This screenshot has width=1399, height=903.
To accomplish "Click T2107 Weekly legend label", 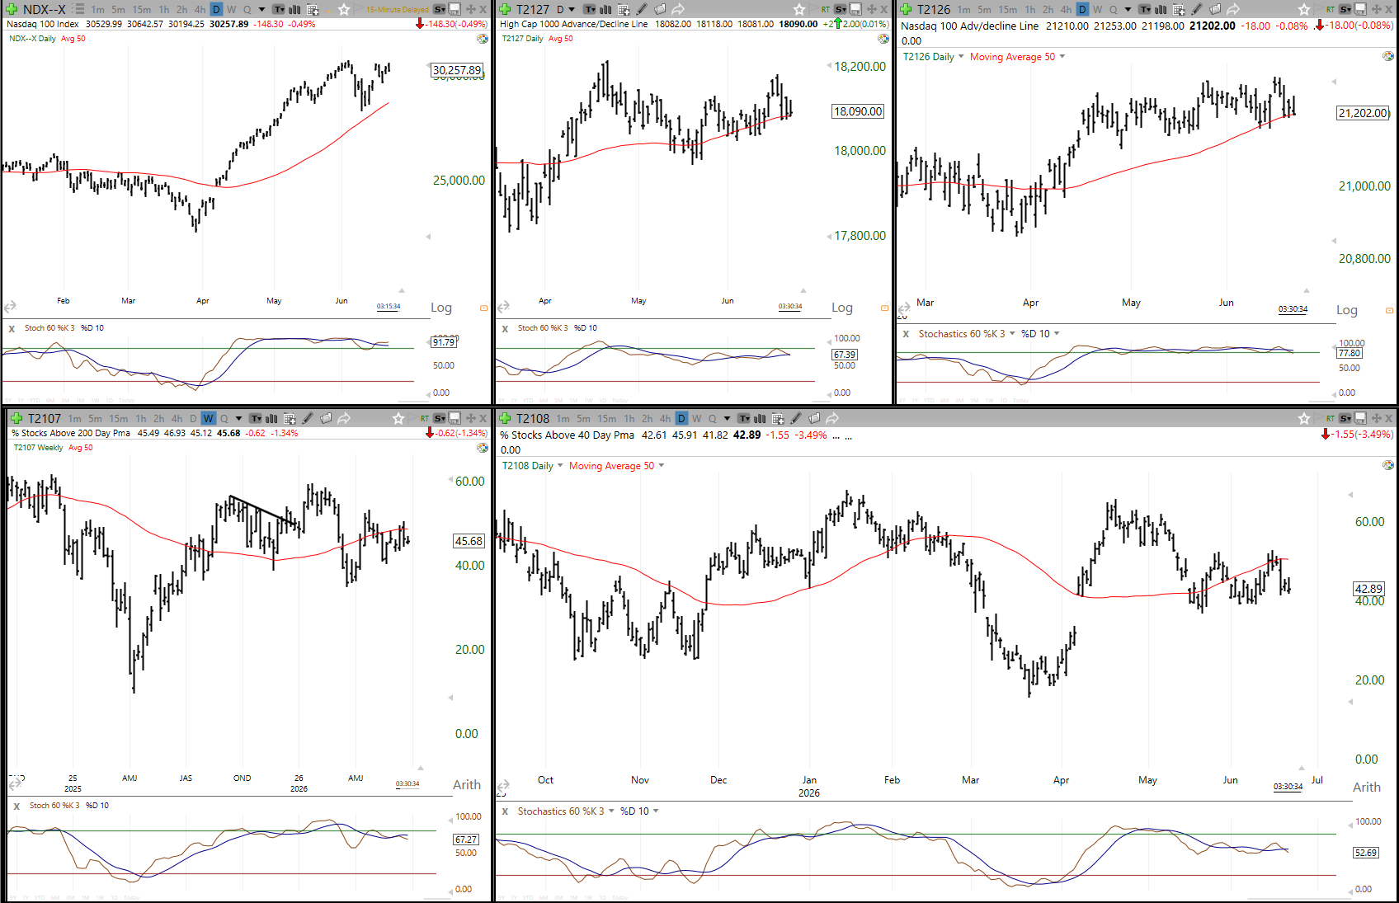I will tap(38, 448).
